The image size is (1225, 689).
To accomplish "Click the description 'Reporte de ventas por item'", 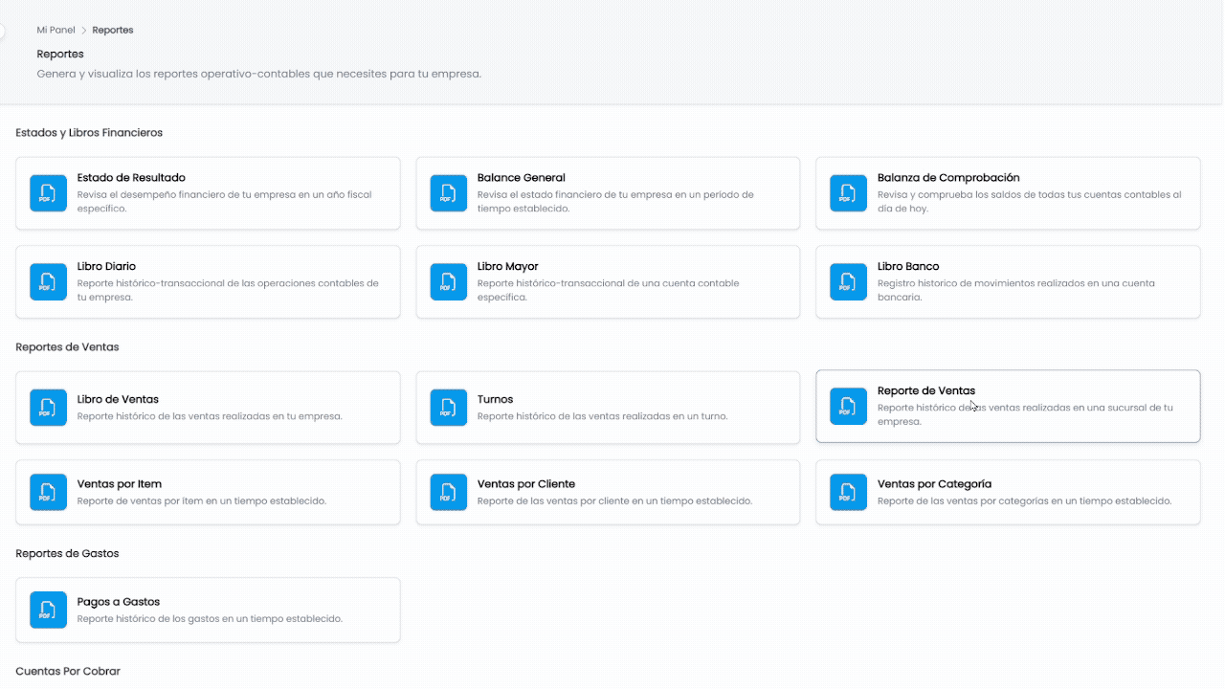I will click(202, 501).
